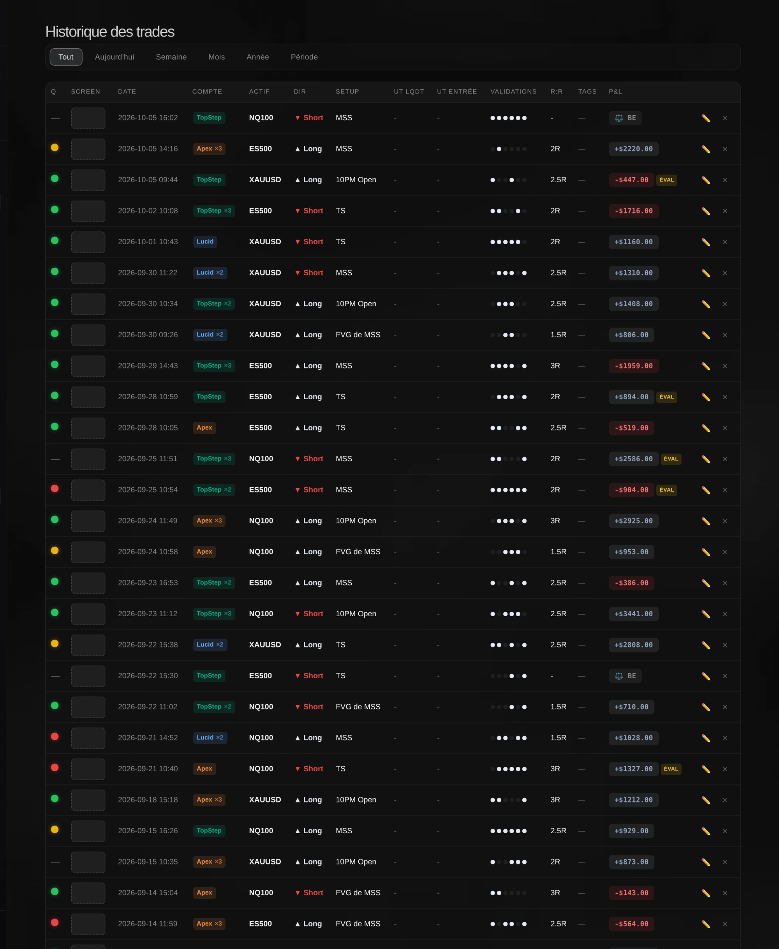Filter history by Mois

pyautogui.click(x=216, y=57)
